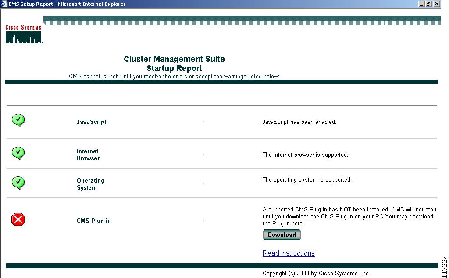
Task: Open the Read Instructions link
Action: pos(289,253)
